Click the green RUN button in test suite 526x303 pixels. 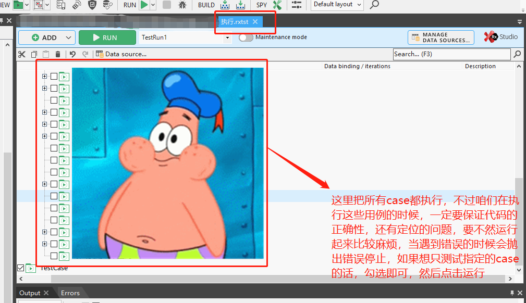pyautogui.click(x=107, y=37)
